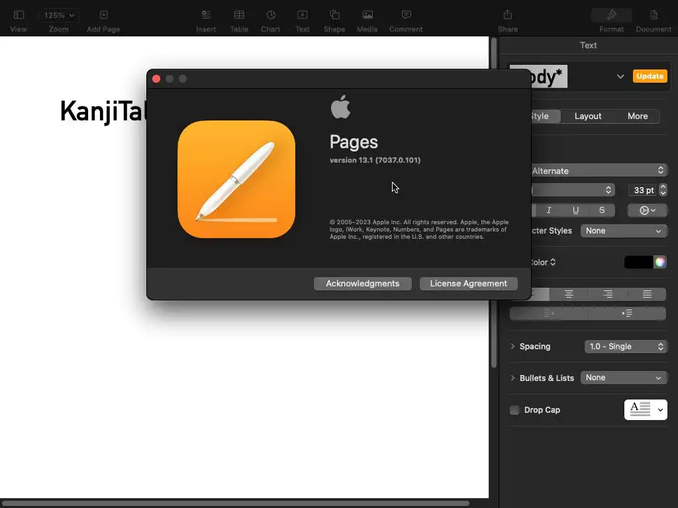
Task: Open the advanced text options gear menu
Action: click(648, 210)
